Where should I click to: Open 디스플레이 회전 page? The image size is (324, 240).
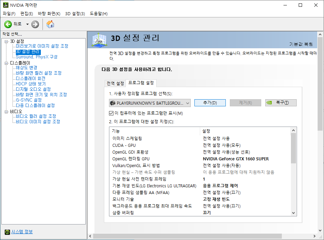coord(31,78)
